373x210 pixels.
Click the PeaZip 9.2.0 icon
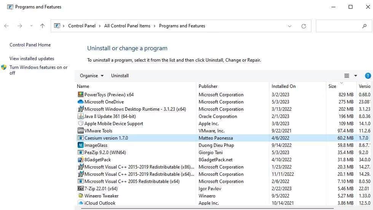(81, 152)
